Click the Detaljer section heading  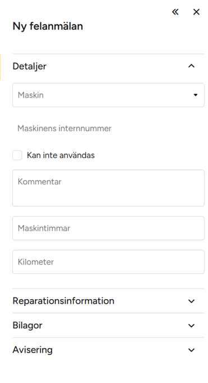tap(30, 66)
